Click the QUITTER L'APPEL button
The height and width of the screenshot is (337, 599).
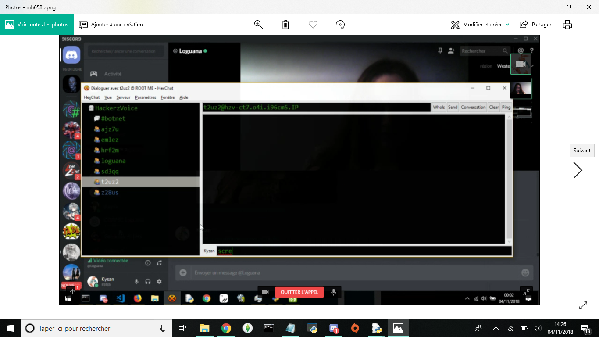[x=299, y=292]
